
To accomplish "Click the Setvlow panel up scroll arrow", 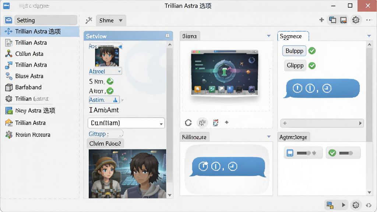I will coord(170,45).
